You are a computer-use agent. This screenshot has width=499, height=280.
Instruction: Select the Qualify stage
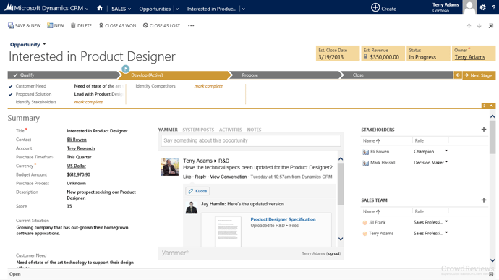tap(64, 75)
